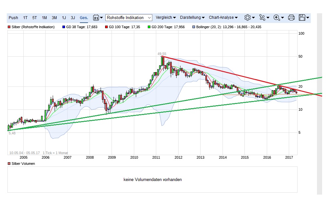The width and height of the screenshot is (326, 204).
Task: Select the 5T time range
Action: (x=35, y=17)
